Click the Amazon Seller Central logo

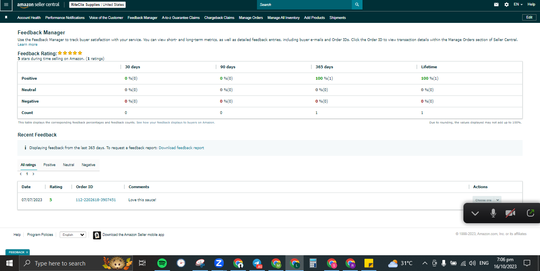[x=38, y=5]
